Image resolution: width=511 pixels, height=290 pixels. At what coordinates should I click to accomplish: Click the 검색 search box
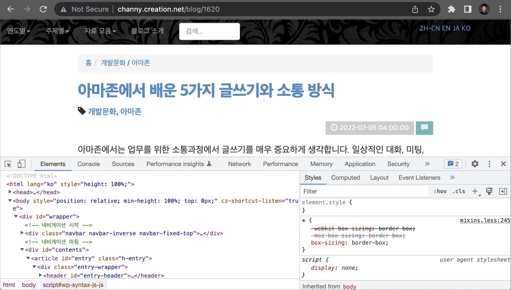tap(210, 31)
